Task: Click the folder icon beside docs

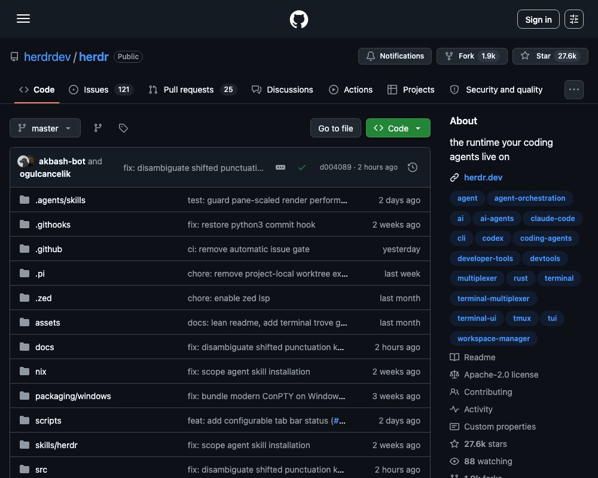Action: point(25,347)
